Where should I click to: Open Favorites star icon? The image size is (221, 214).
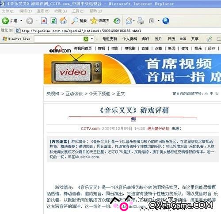coord(94,21)
